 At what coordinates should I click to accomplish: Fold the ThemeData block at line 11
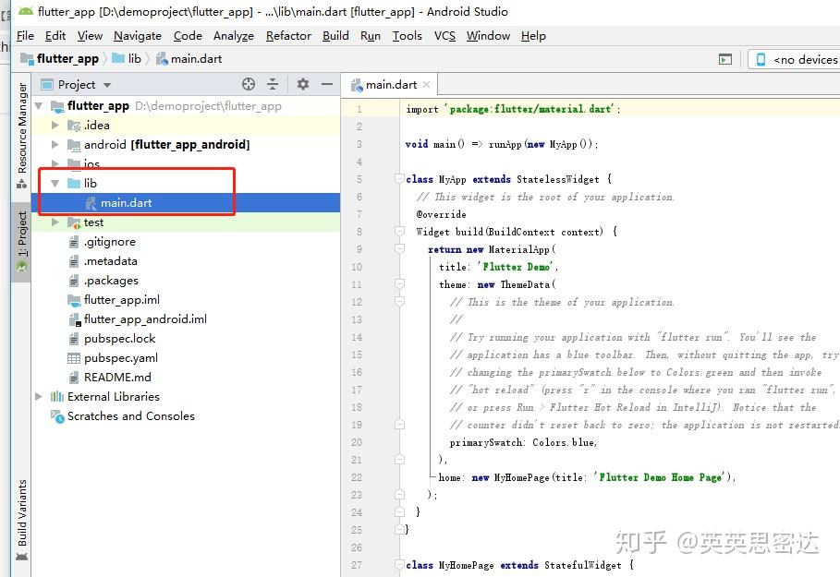click(x=399, y=283)
